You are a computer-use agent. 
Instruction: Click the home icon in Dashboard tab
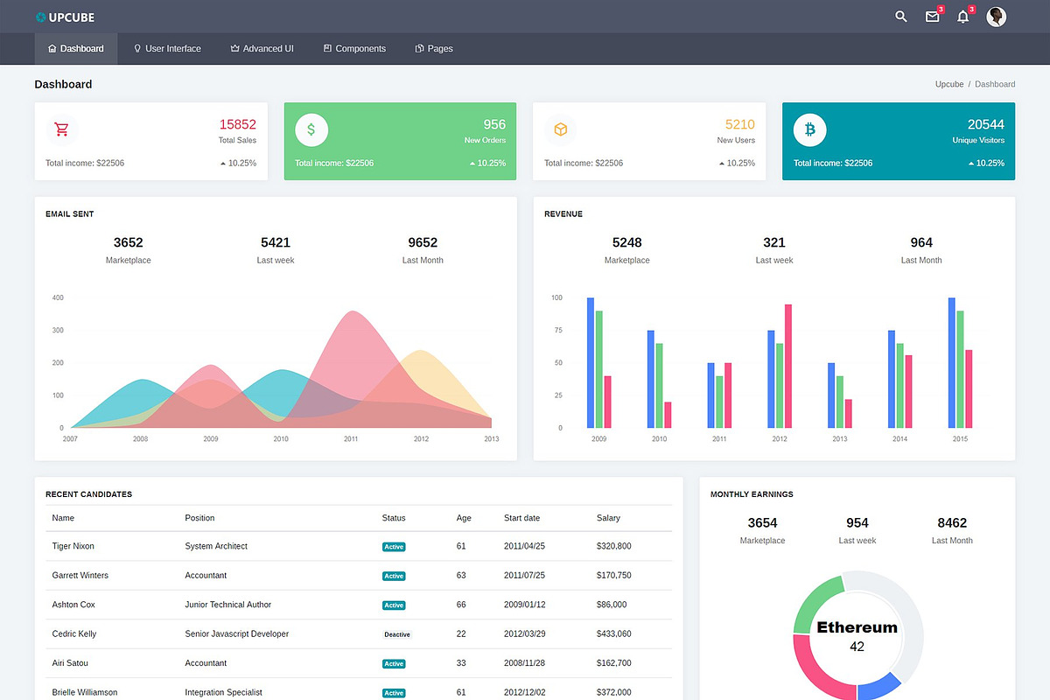(x=52, y=49)
